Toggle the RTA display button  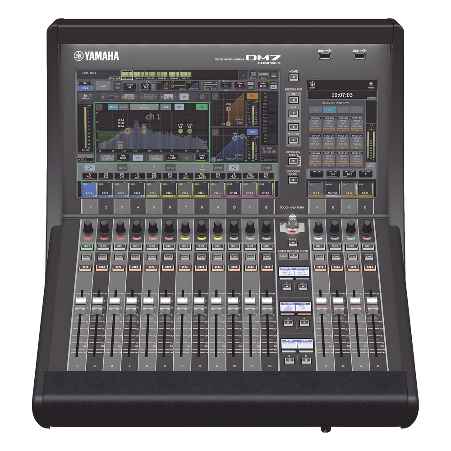point(179,107)
